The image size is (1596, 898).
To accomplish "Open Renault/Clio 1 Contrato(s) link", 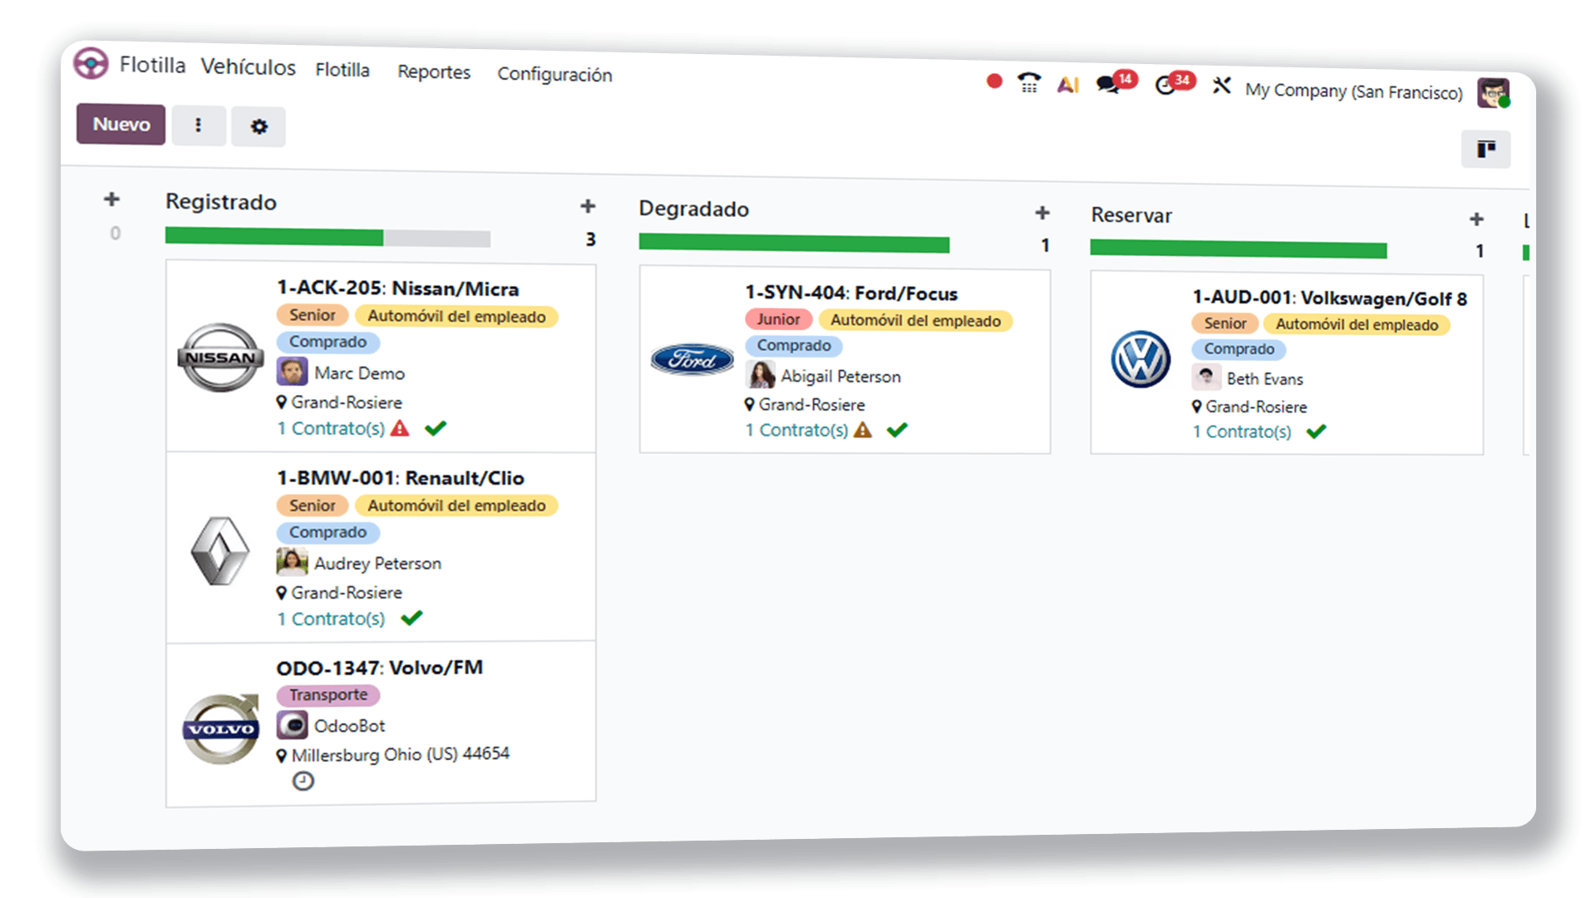I will pos(331,619).
